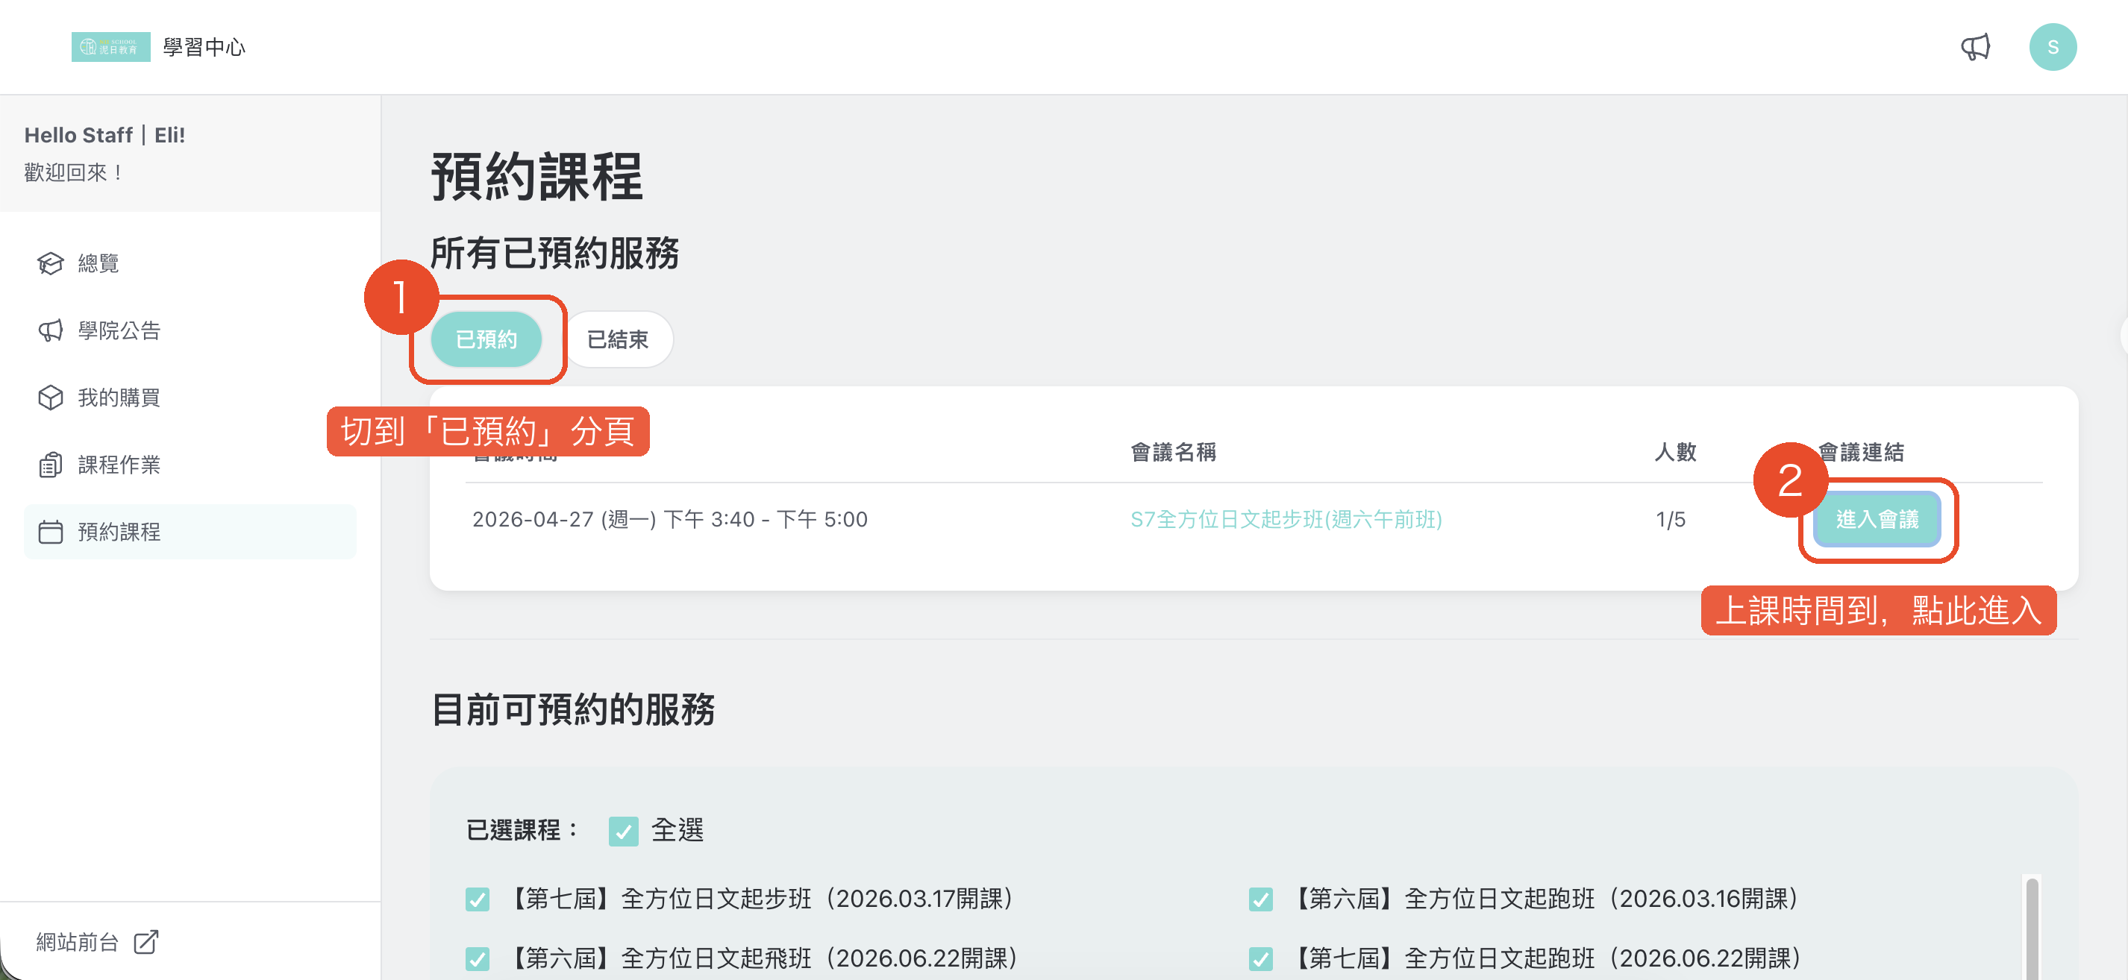The width and height of the screenshot is (2128, 980).
Task: Toggle the 全選 checkbox
Action: pyautogui.click(x=623, y=831)
